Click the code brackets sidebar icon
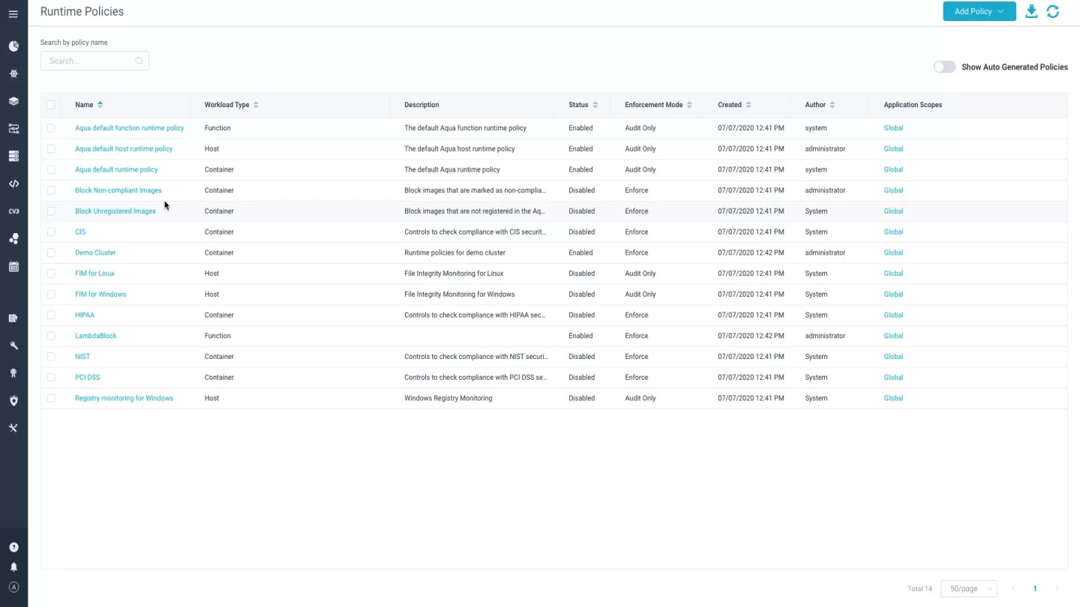The width and height of the screenshot is (1080, 607). [x=13, y=184]
